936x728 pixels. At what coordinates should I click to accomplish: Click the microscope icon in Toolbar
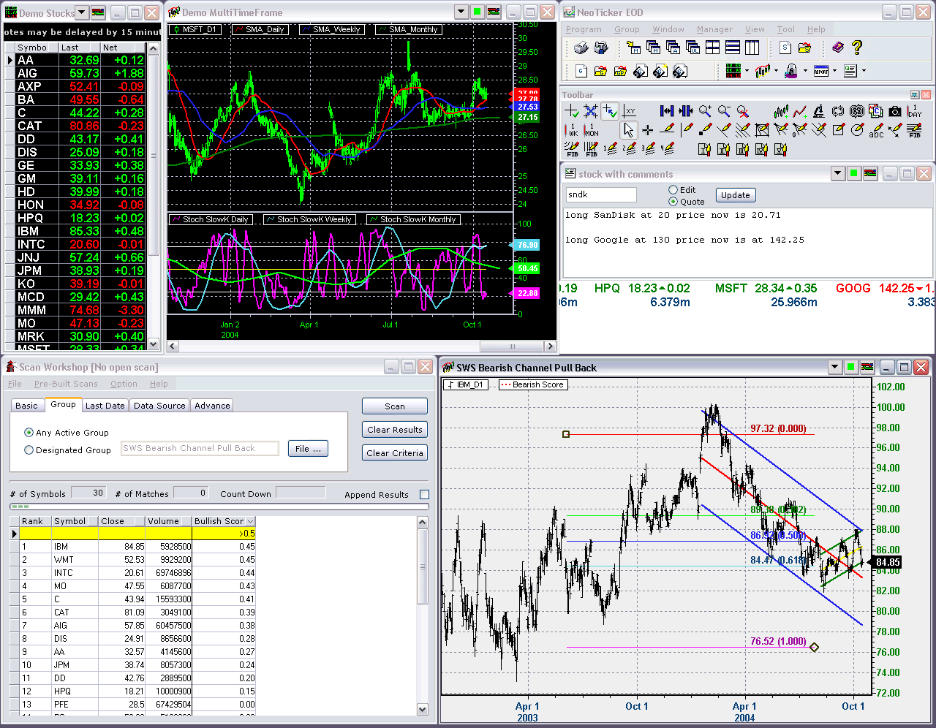pyautogui.click(x=819, y=111)
